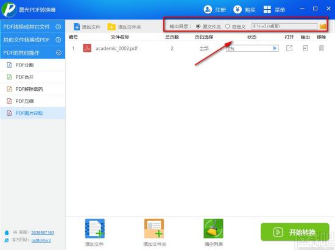Click the top toolbar 添加文件夹 icon

[111, 27]
